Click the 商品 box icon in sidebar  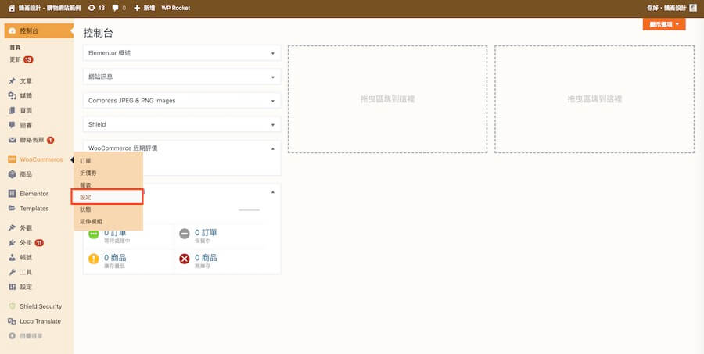tap(12, 174)
